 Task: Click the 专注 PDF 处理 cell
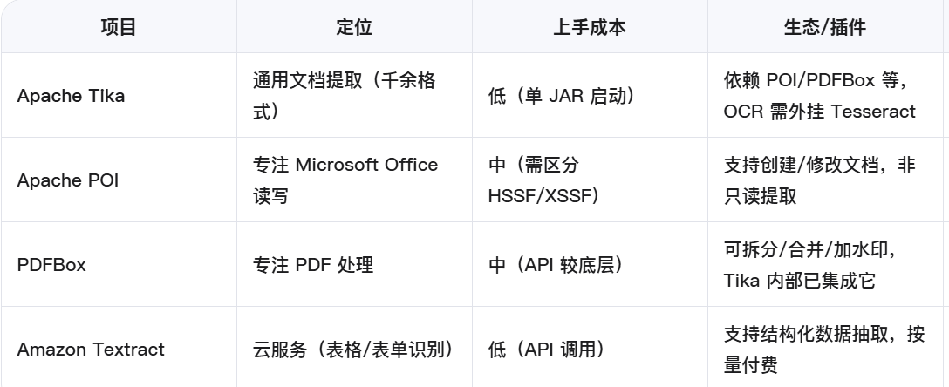click(313, 265)
